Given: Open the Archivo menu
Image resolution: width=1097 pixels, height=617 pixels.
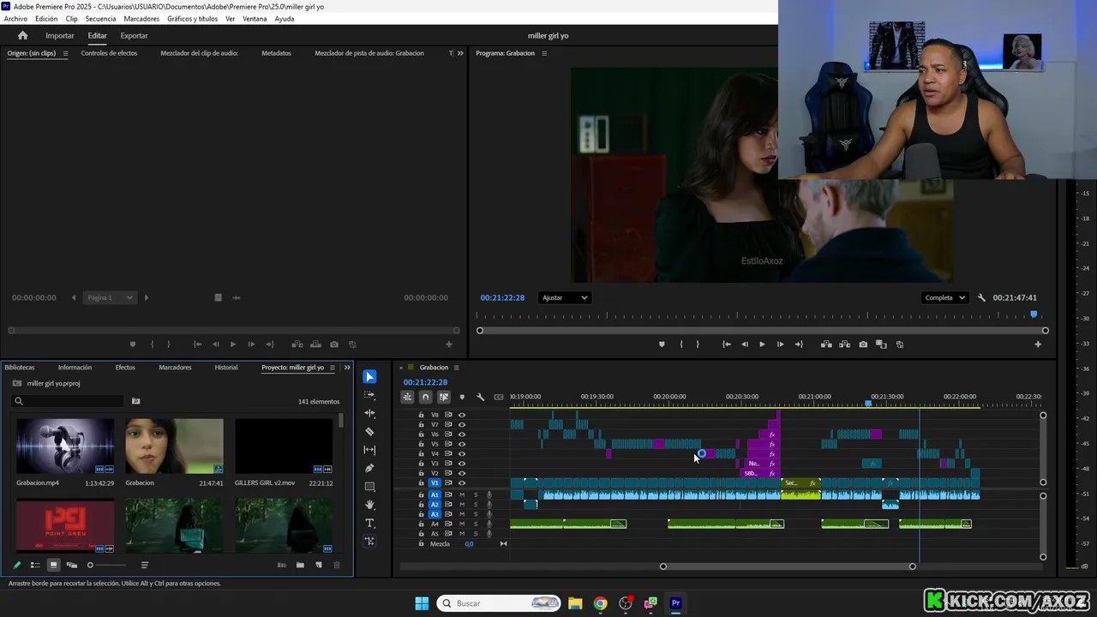Looking at the screenshot, I should (x=15, y=19).
